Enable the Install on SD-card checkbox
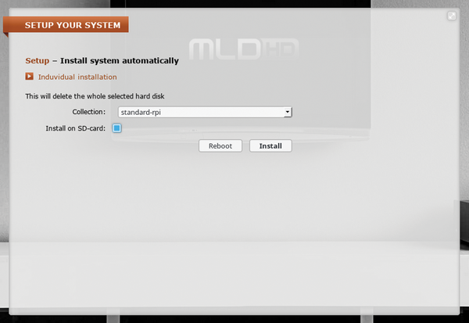 (117, 128)
